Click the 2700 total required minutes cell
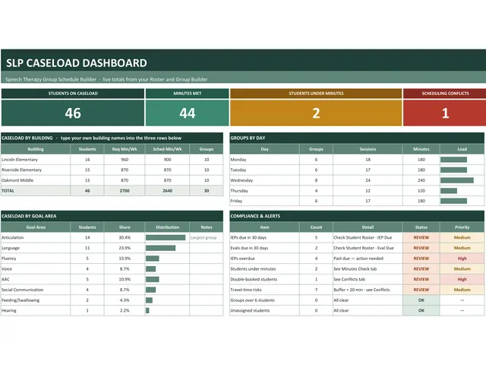 [125, 191]
